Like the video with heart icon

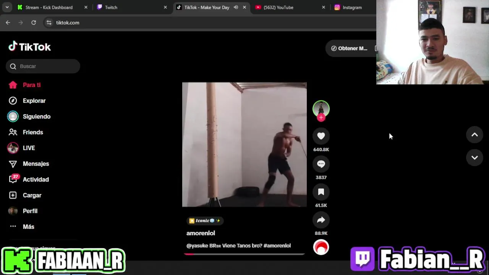coord(321,136)
